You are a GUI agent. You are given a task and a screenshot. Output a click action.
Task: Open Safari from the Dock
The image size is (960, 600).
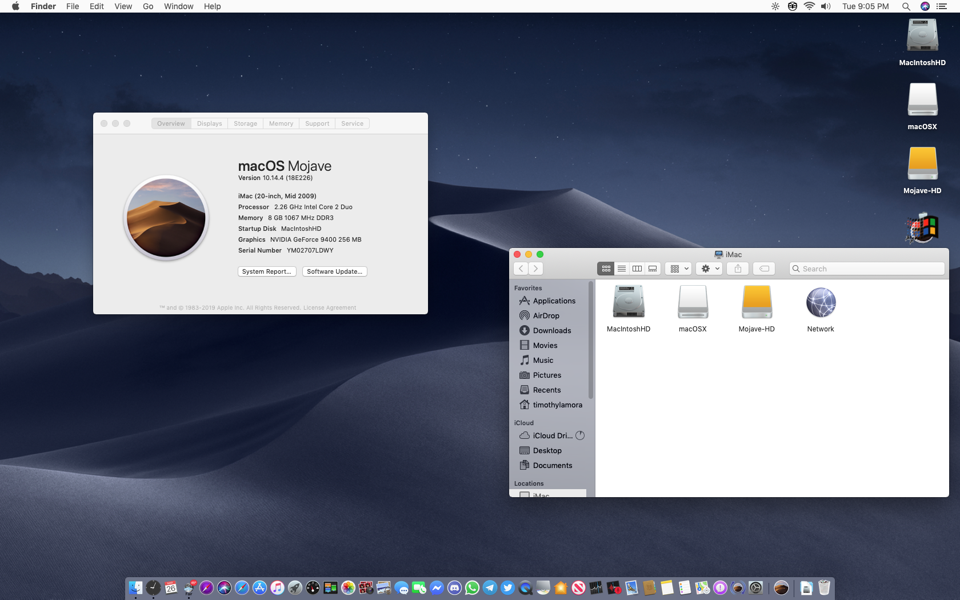coord(242,587)
